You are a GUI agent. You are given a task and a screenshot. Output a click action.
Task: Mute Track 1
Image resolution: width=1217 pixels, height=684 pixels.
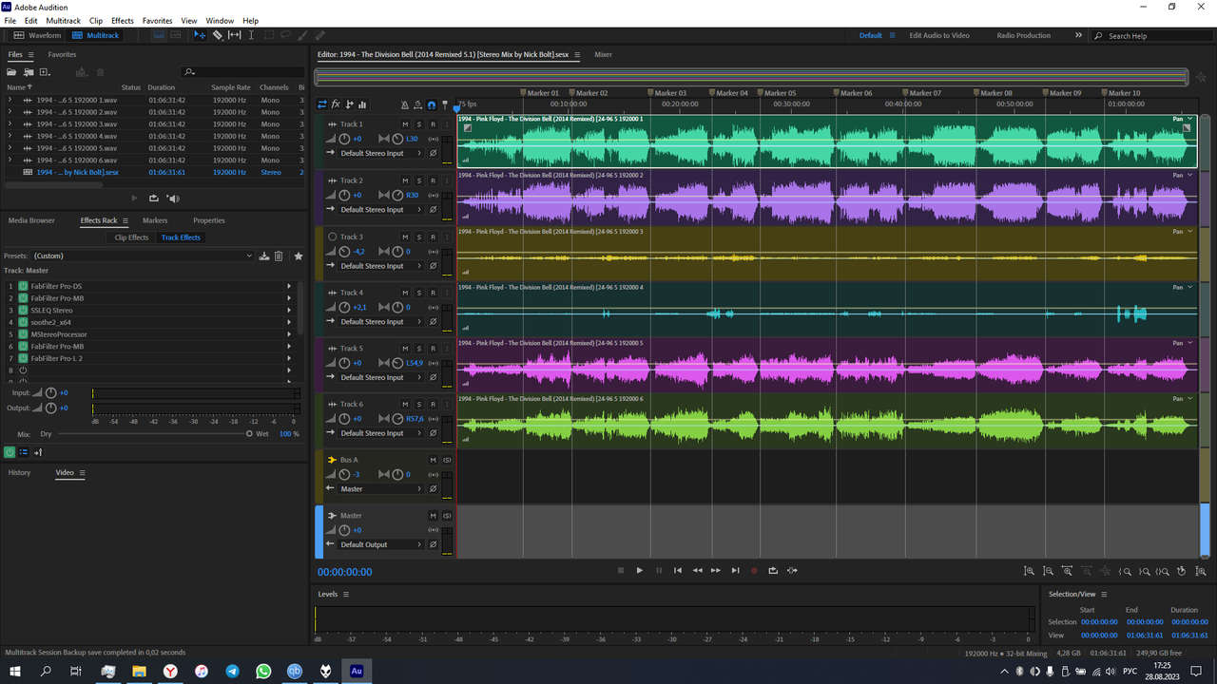click(x=405, y=124)
